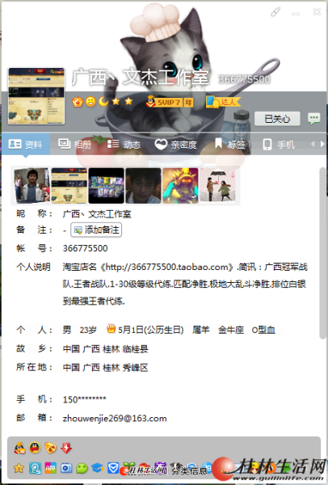Open the first photo of man in jacket
328x485 pixels.
tap(32, 185)
